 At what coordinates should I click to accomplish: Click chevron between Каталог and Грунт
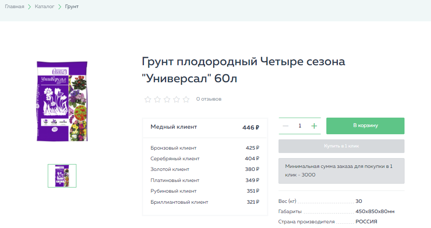[x=60, y=6]
